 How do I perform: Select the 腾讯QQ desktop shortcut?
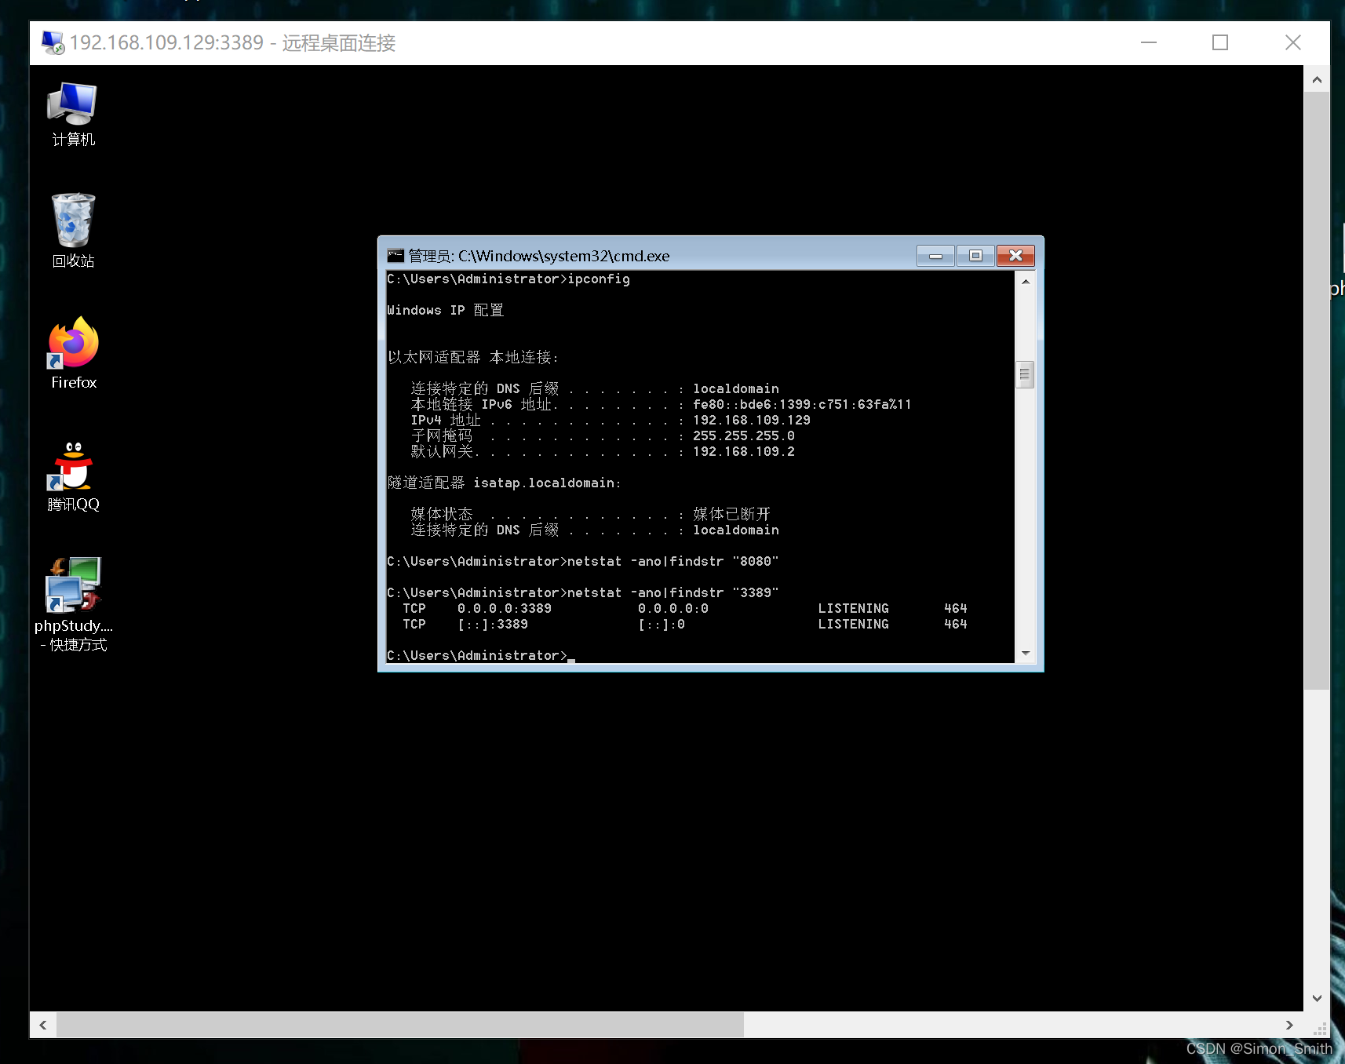pyautogui.click(x=73, y=466)
